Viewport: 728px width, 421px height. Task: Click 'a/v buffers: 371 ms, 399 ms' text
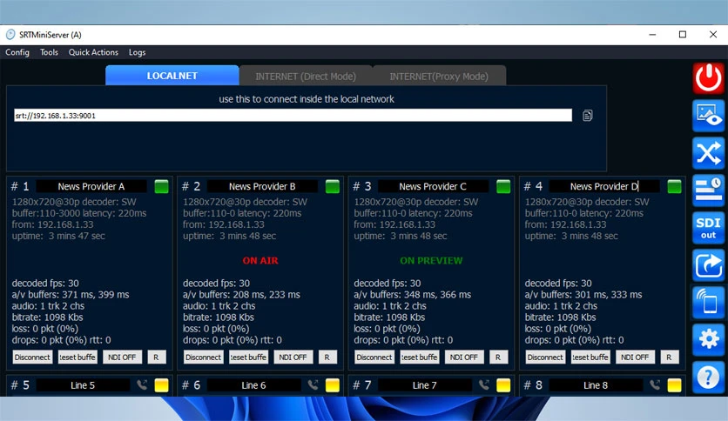[x=71, y=294]
